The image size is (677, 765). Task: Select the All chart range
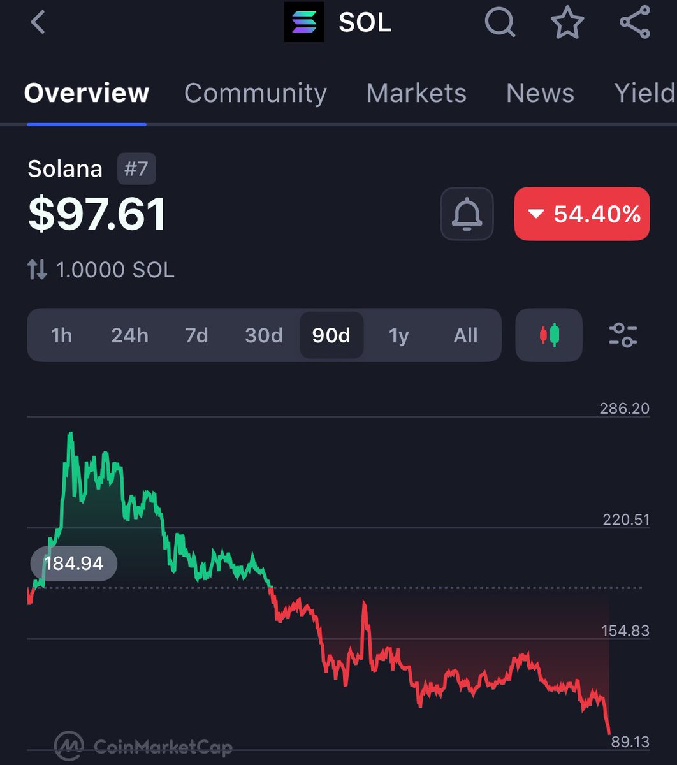(466, 335)
